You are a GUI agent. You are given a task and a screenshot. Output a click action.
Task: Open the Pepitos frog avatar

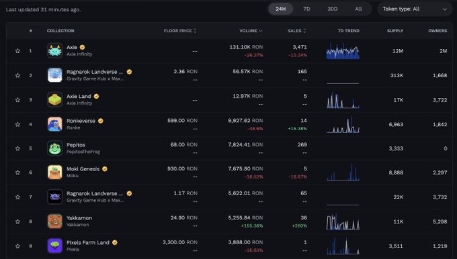(x=55, y=148)
